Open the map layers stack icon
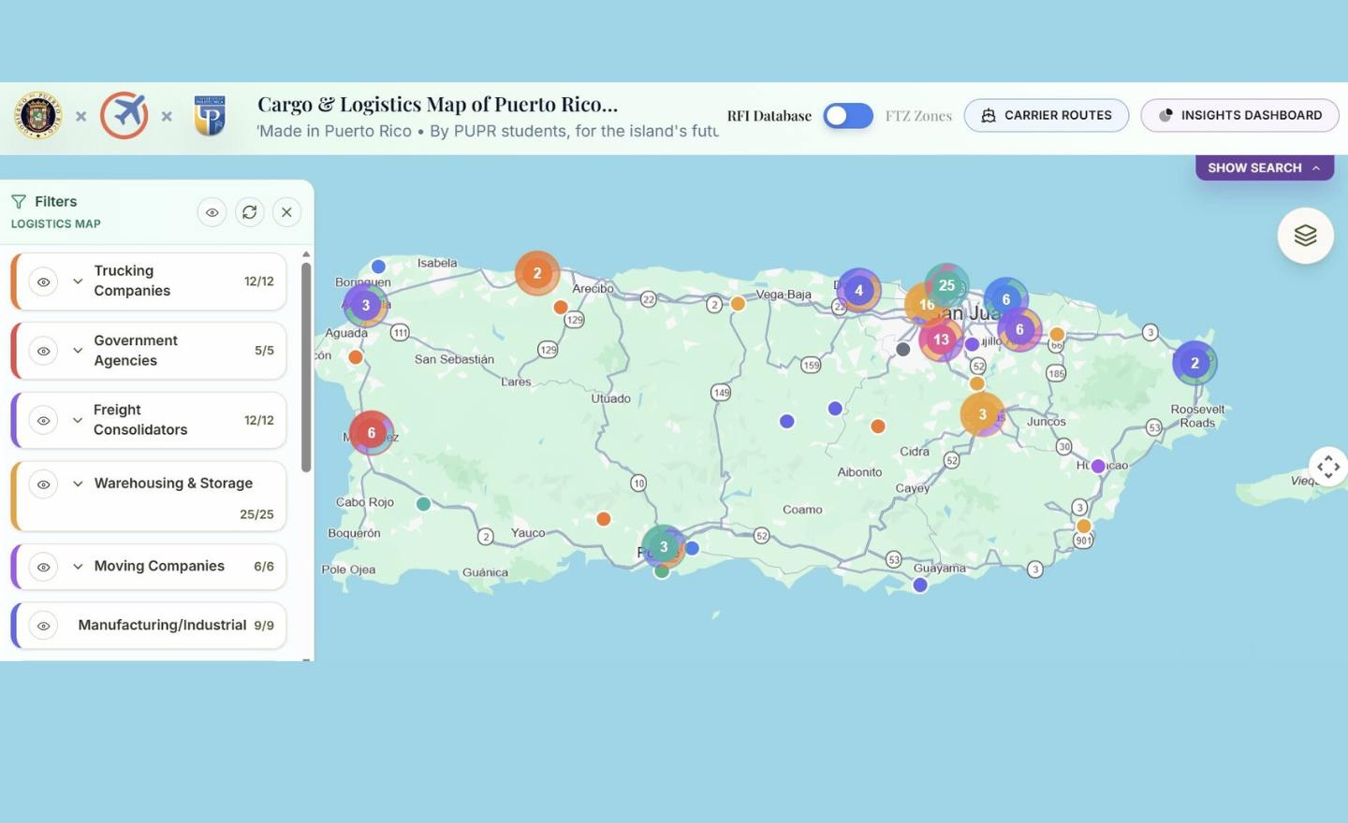 1305,236
